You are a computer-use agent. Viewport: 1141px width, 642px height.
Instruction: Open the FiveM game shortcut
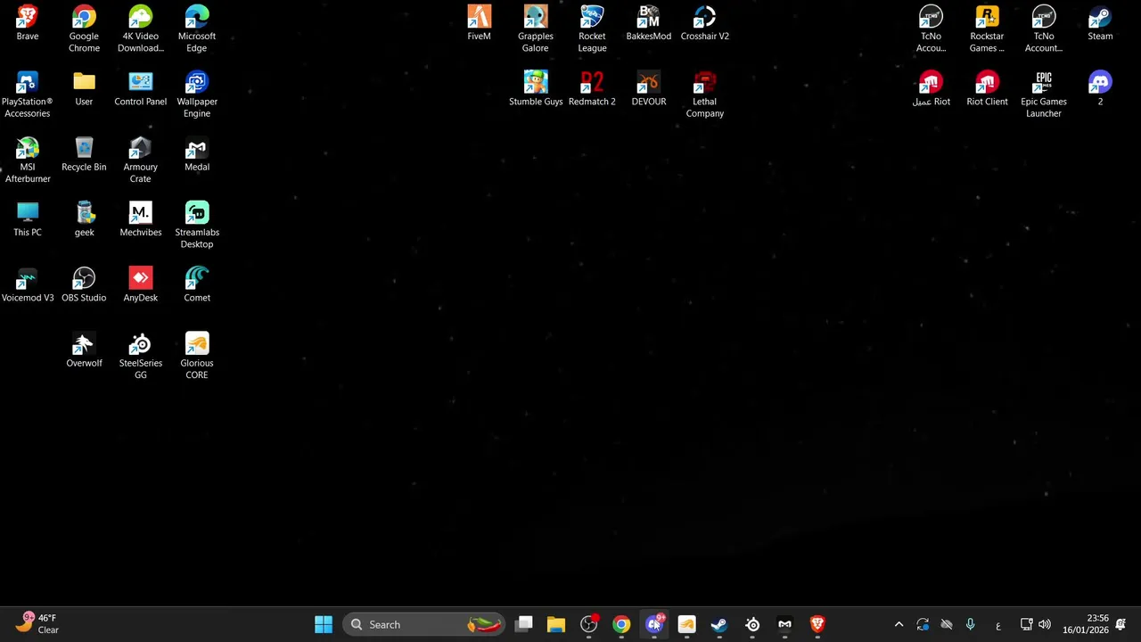pyautogui.click(x=479, y=24)
